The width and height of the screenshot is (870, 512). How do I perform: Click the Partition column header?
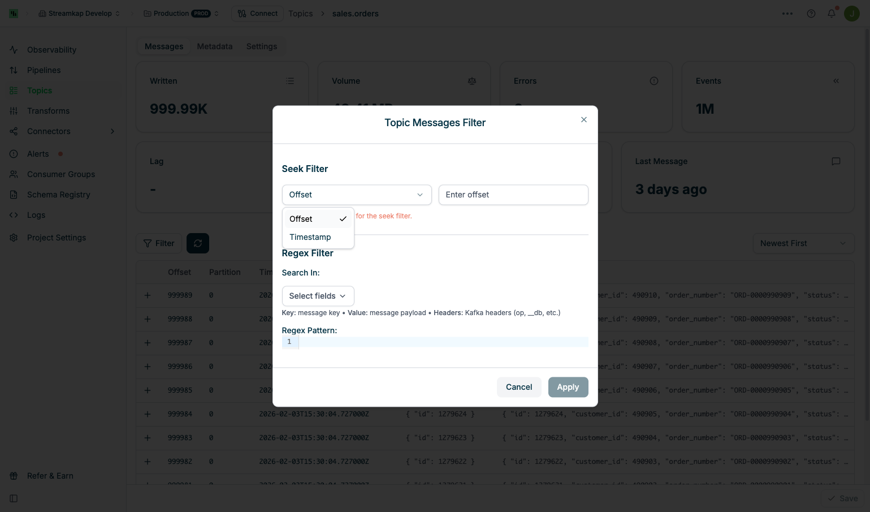coord(225,272)
